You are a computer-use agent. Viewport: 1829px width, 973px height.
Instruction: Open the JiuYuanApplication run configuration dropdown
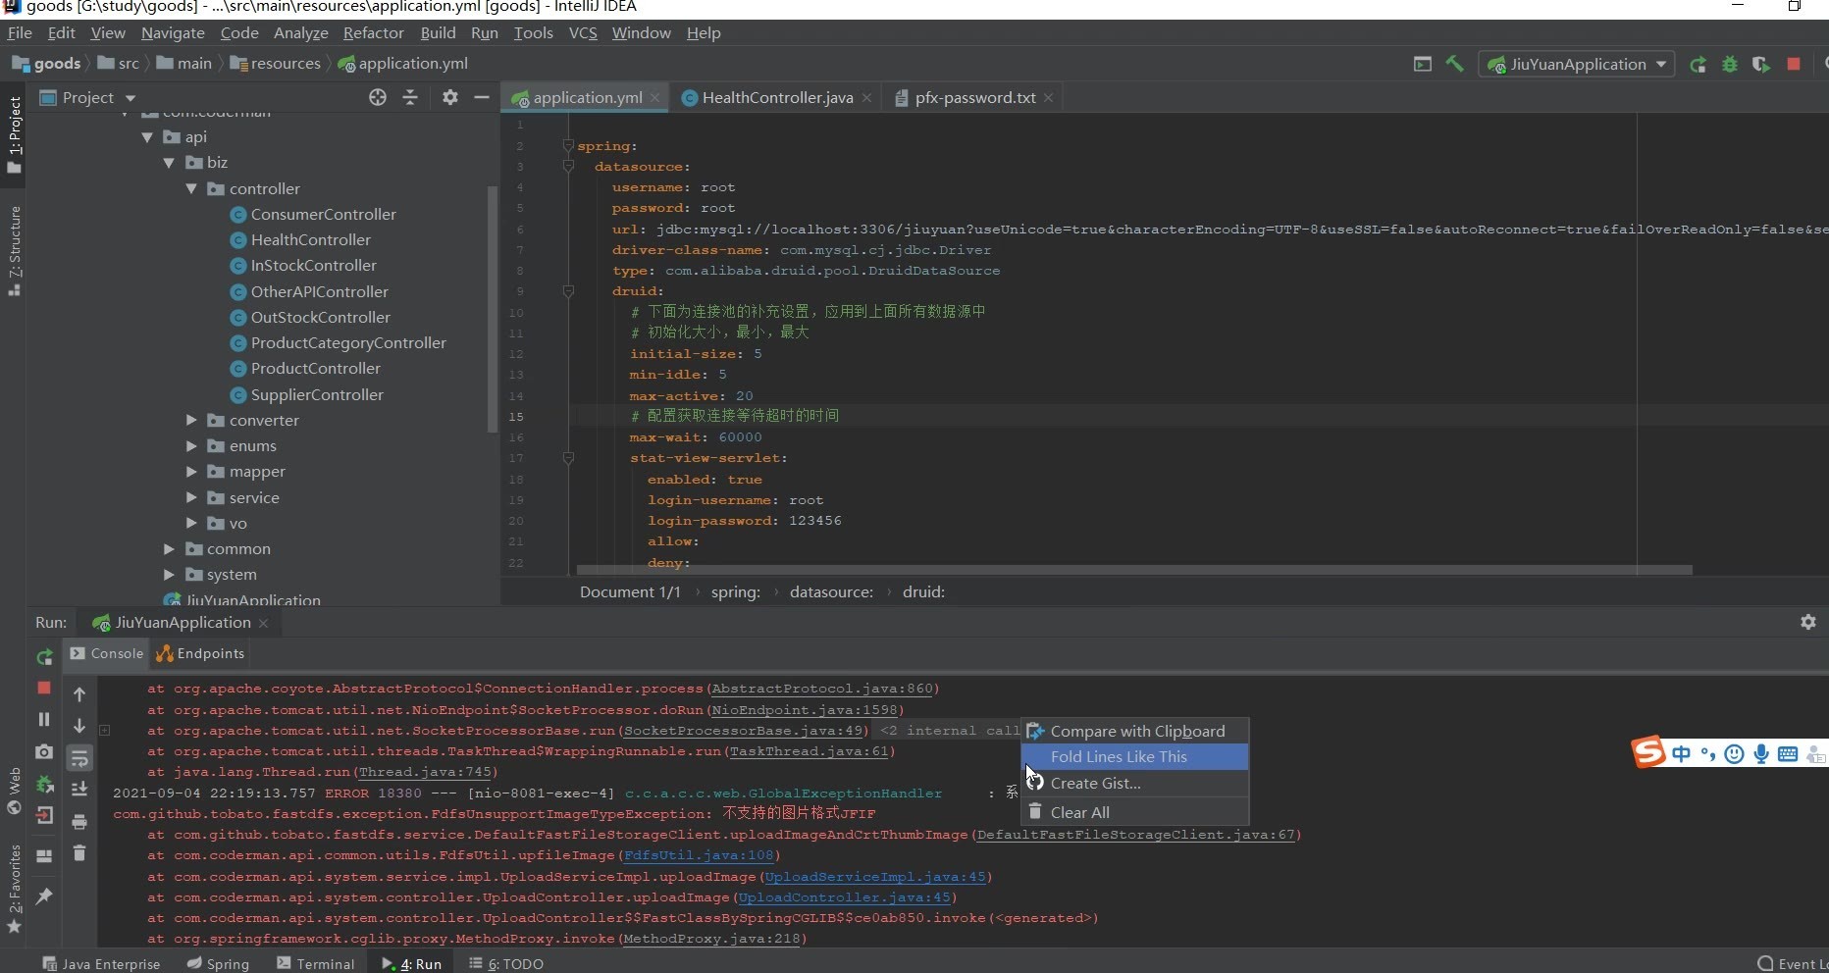coord(1577,65)
